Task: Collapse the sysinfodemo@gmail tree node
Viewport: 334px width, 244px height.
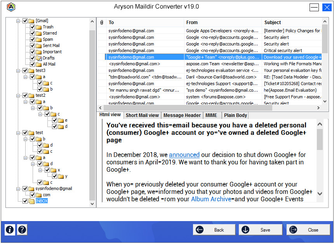Action: [18, 188]
